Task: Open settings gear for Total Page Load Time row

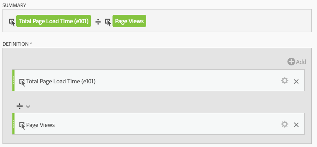Action: (285, 81)
